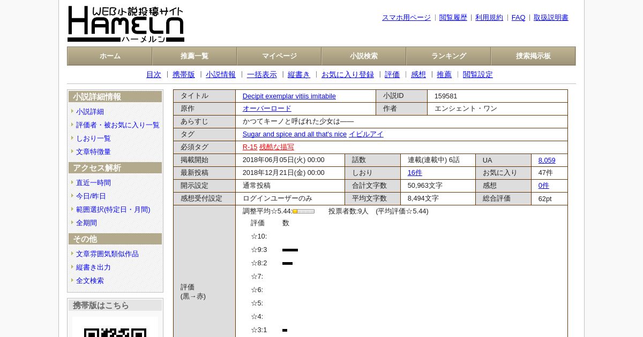This screenshot has width=643, height=337.
Task: Click the ☆8 rating bar
Action: tap(287, 264)
